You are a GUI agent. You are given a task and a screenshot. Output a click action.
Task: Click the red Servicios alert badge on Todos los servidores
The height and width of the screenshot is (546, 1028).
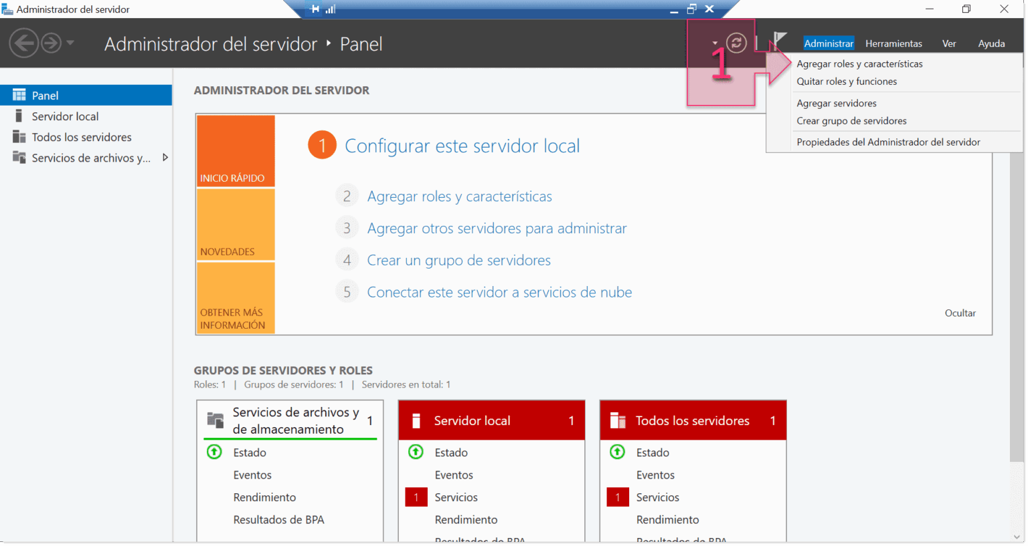coord(617,497)
